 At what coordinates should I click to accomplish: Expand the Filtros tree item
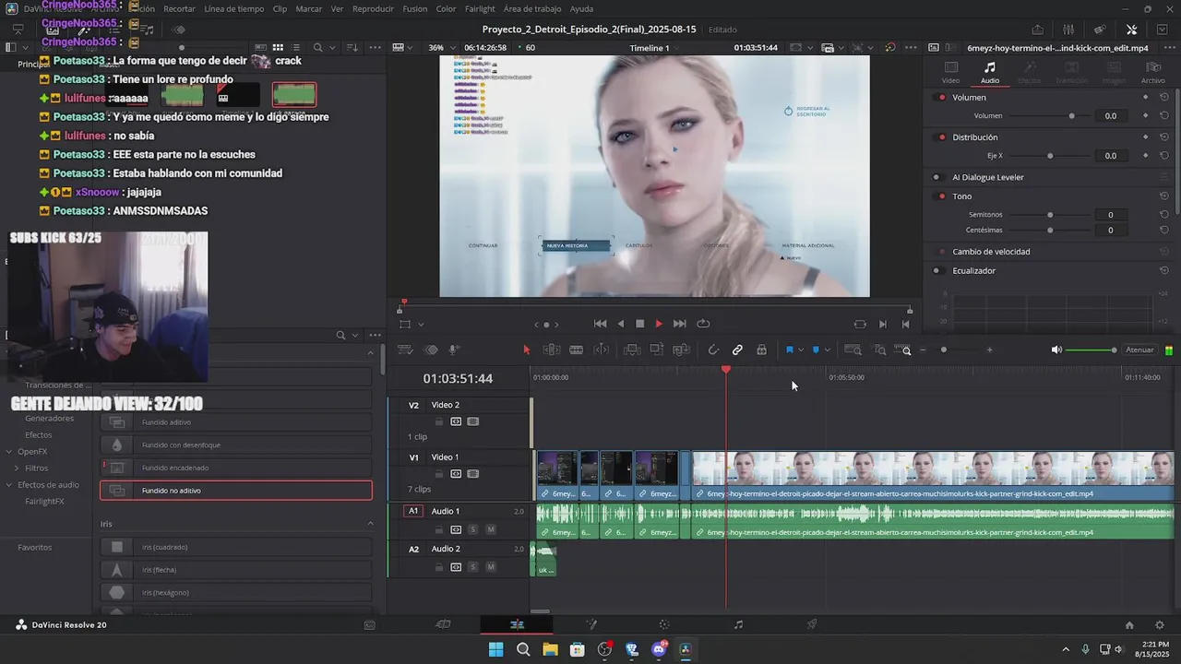[x=17, y=468]
